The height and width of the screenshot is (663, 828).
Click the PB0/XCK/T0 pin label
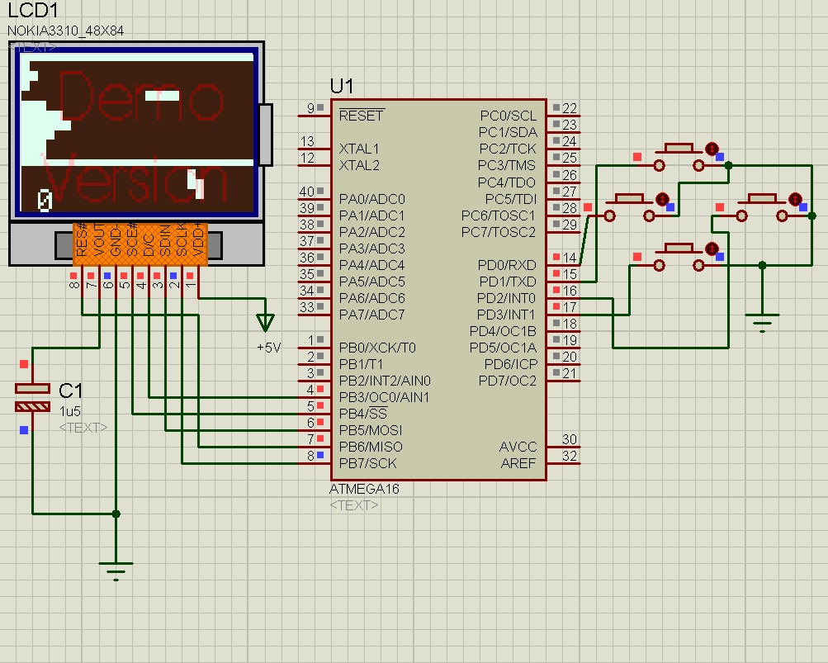click(x=377, y=348)
